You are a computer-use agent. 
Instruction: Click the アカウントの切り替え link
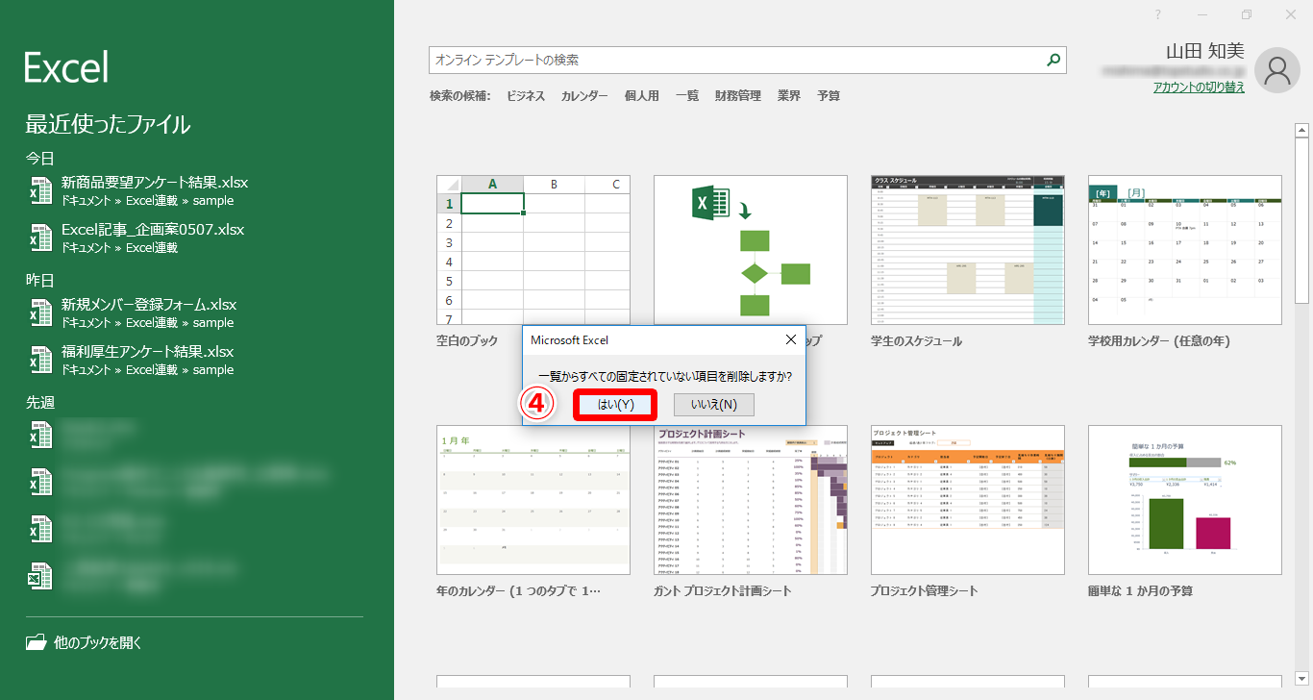click(1199, 87)
